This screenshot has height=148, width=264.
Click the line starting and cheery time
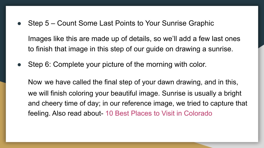138,103
